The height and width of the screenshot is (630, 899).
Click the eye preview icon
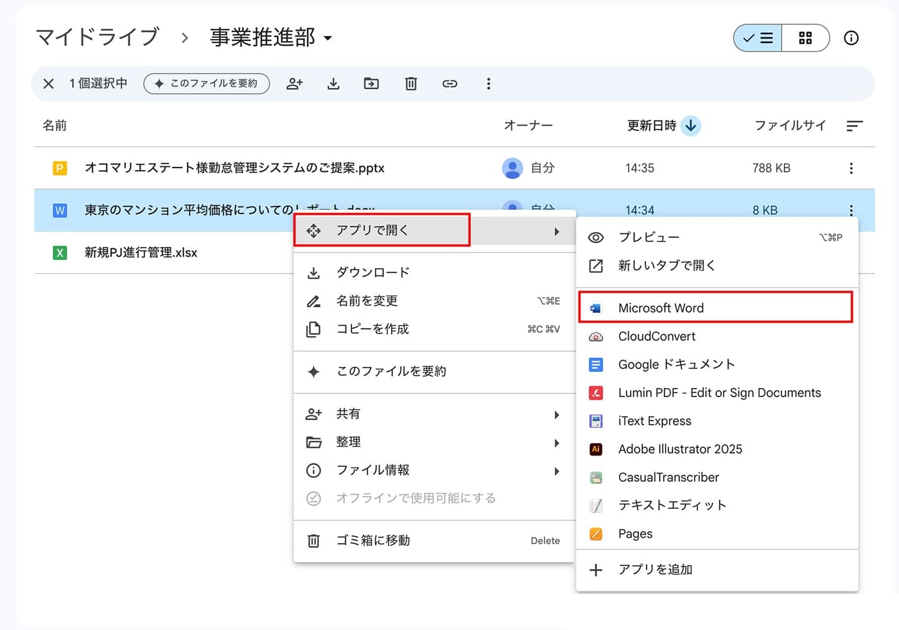(x=596, y=237)
